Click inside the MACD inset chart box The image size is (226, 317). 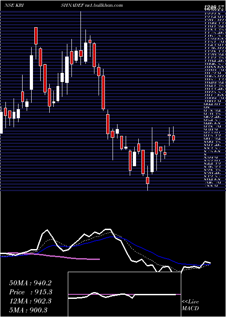click(x=124, y=294)
